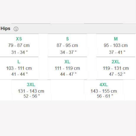The image size is (136, 136).
Task: Select the XL size cell
Action: pyautogui.click(x=67, y=68)
